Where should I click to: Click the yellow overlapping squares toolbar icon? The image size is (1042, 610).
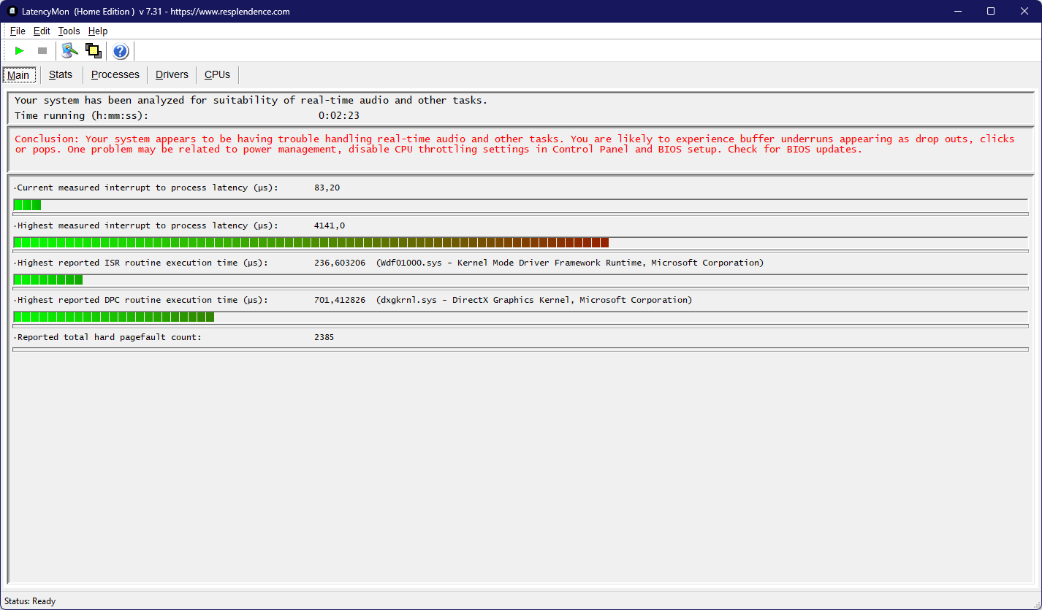93,50
